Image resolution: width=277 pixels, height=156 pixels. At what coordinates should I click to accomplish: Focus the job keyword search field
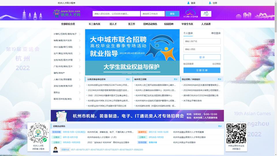[116, 14]
